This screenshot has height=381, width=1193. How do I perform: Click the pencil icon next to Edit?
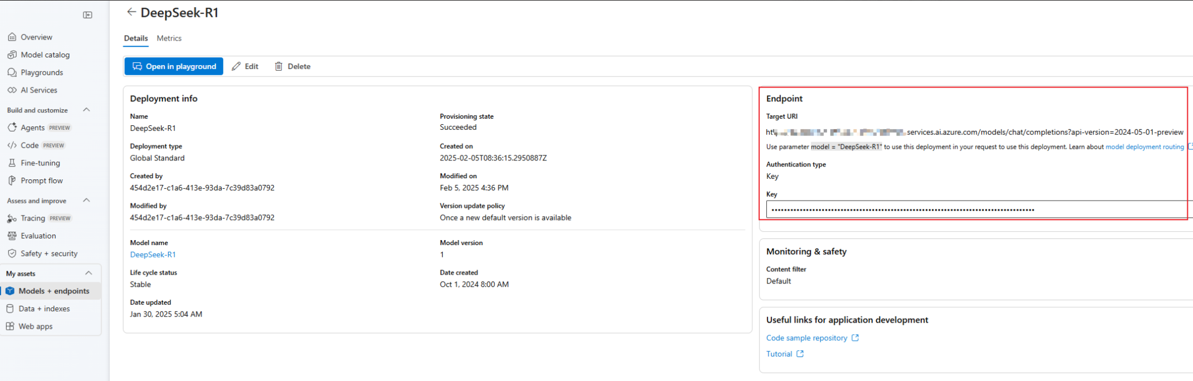(x=236, y=66)
